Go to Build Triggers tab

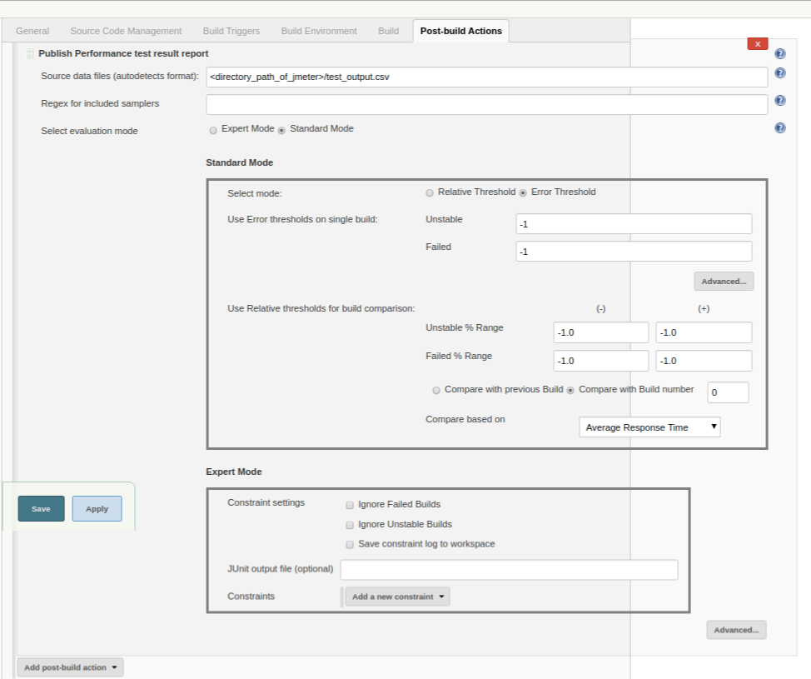[x=231, y=31]
